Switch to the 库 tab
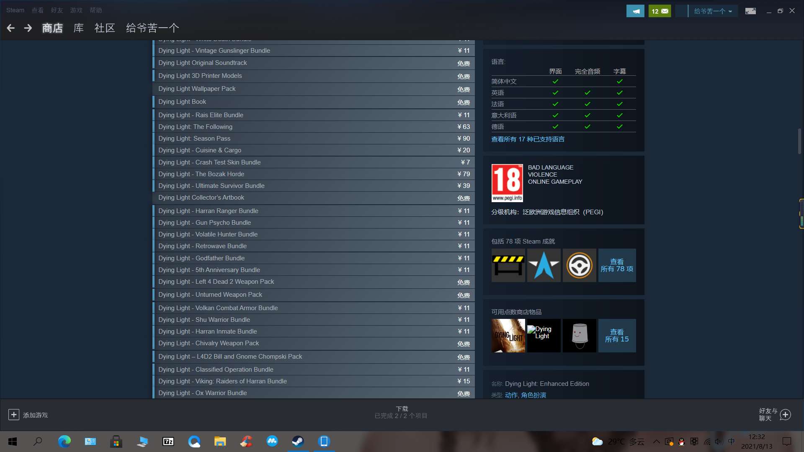804x452 pixels. [79, 28]
